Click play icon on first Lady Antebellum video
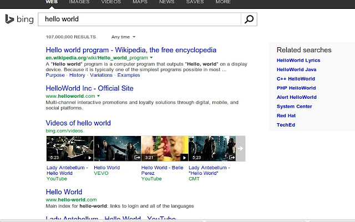 90,158
